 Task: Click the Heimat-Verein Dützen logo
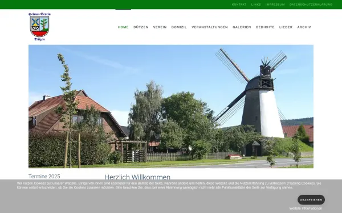tap(39, 27)
